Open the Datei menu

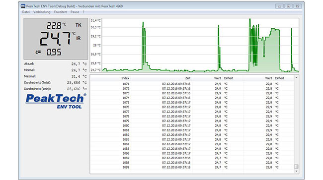click(x=26, y=12)
